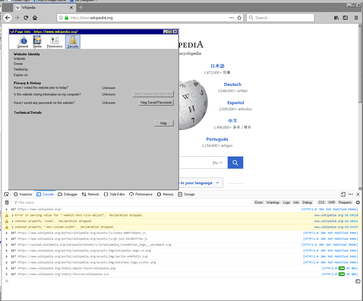Select the General tab in Page Info
363x301 pixels.
click(23, 42)
